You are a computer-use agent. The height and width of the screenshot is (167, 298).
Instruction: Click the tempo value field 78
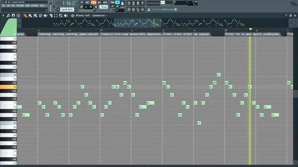pyautogui.click(x=103, y=7)
